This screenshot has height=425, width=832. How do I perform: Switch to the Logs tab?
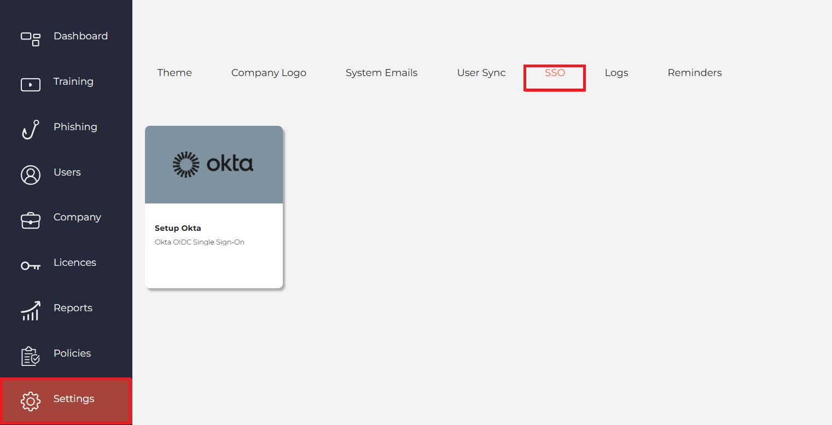(616, 73)
